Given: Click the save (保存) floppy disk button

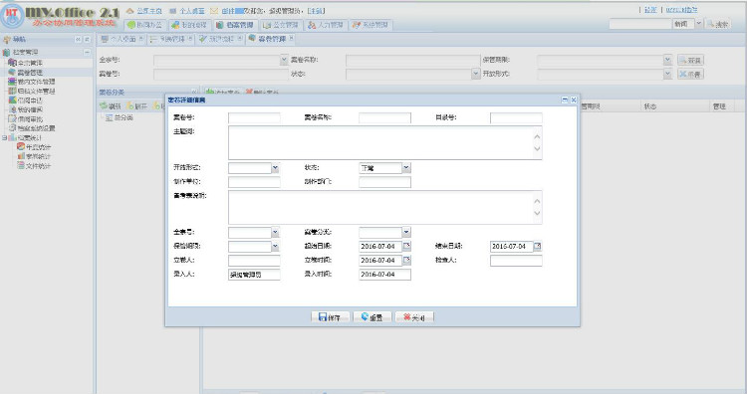Looking at the screenshot, I should [330, 317].
